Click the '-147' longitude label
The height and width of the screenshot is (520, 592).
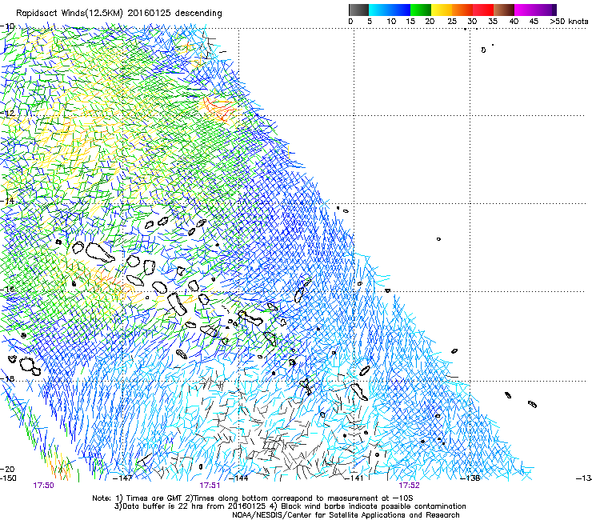tap(122, 478)
